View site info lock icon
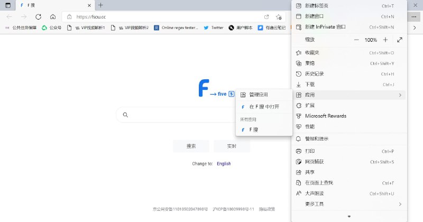The image size is (423, 222). click(69, 17)
